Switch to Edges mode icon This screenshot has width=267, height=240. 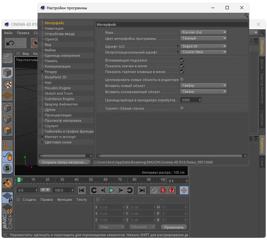(7, 119)
